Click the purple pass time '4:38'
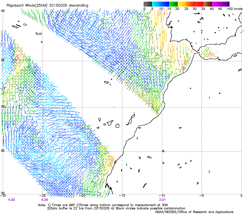This screenshot has width=244, height=214. (45, 200)
